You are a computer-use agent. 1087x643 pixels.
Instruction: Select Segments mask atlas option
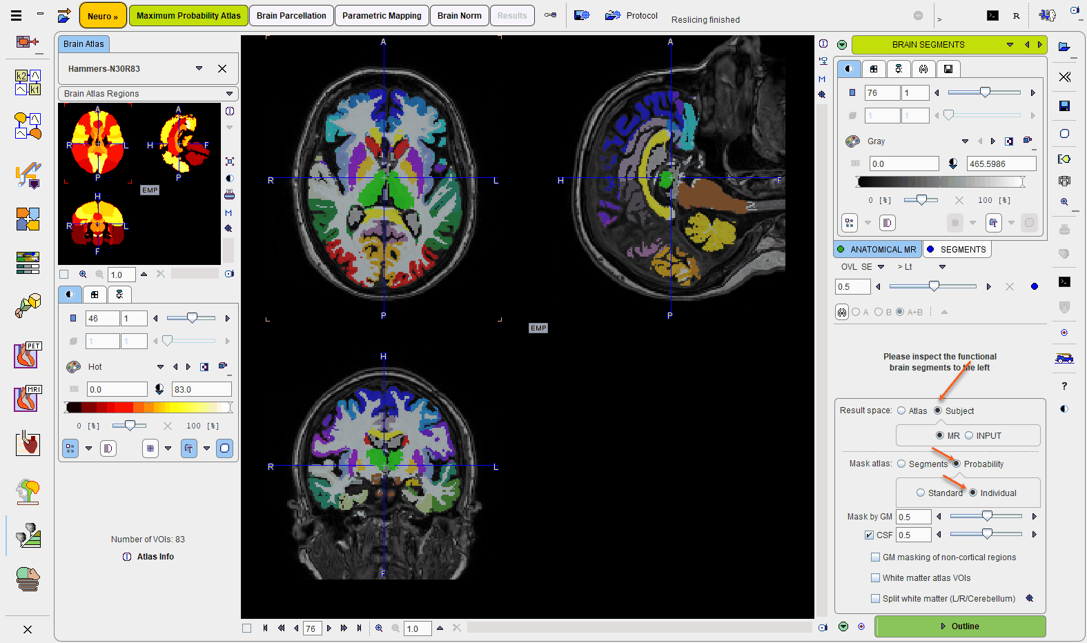(x=901, y=464)
